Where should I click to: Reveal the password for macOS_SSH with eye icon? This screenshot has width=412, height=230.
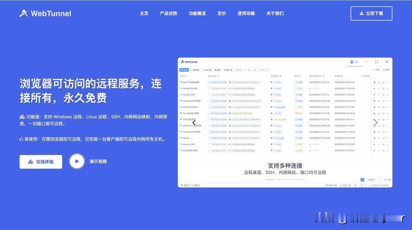tap(271, 94)
